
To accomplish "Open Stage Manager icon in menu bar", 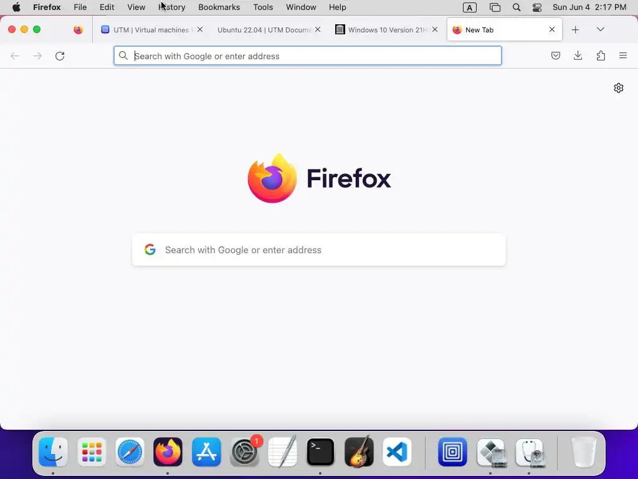I will pyautogui.click(x=495, y=7).
